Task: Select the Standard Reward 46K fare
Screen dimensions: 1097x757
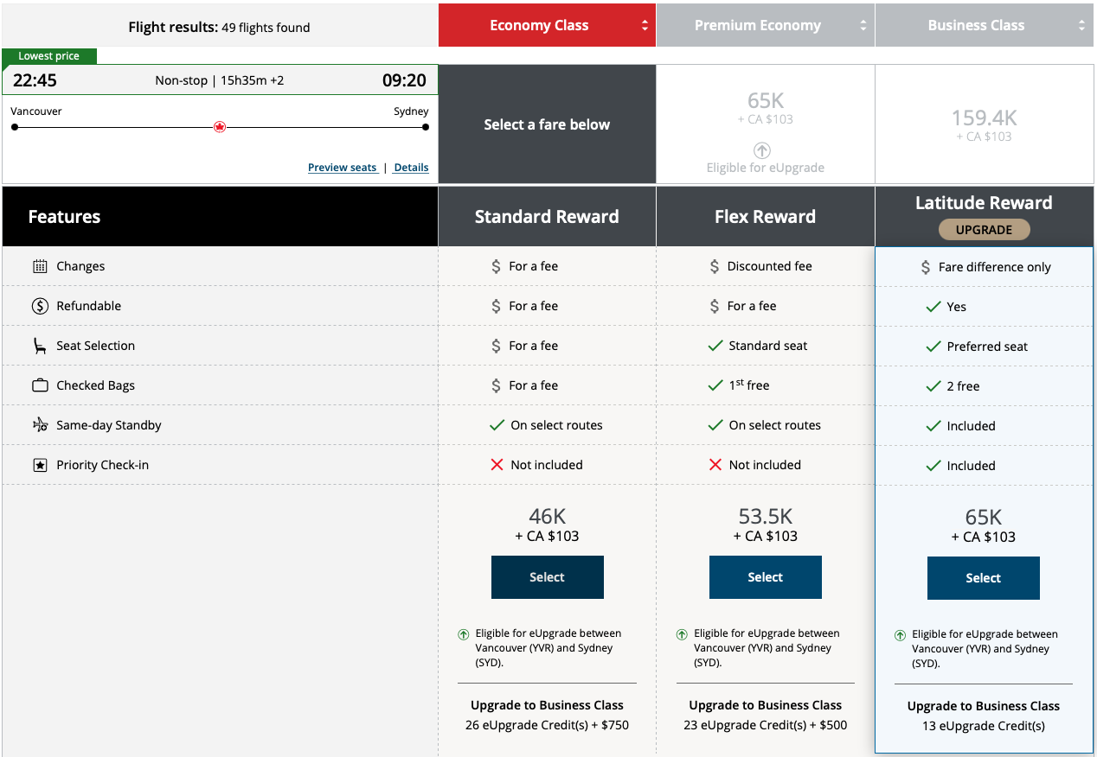Action: (x=547, y=577)
